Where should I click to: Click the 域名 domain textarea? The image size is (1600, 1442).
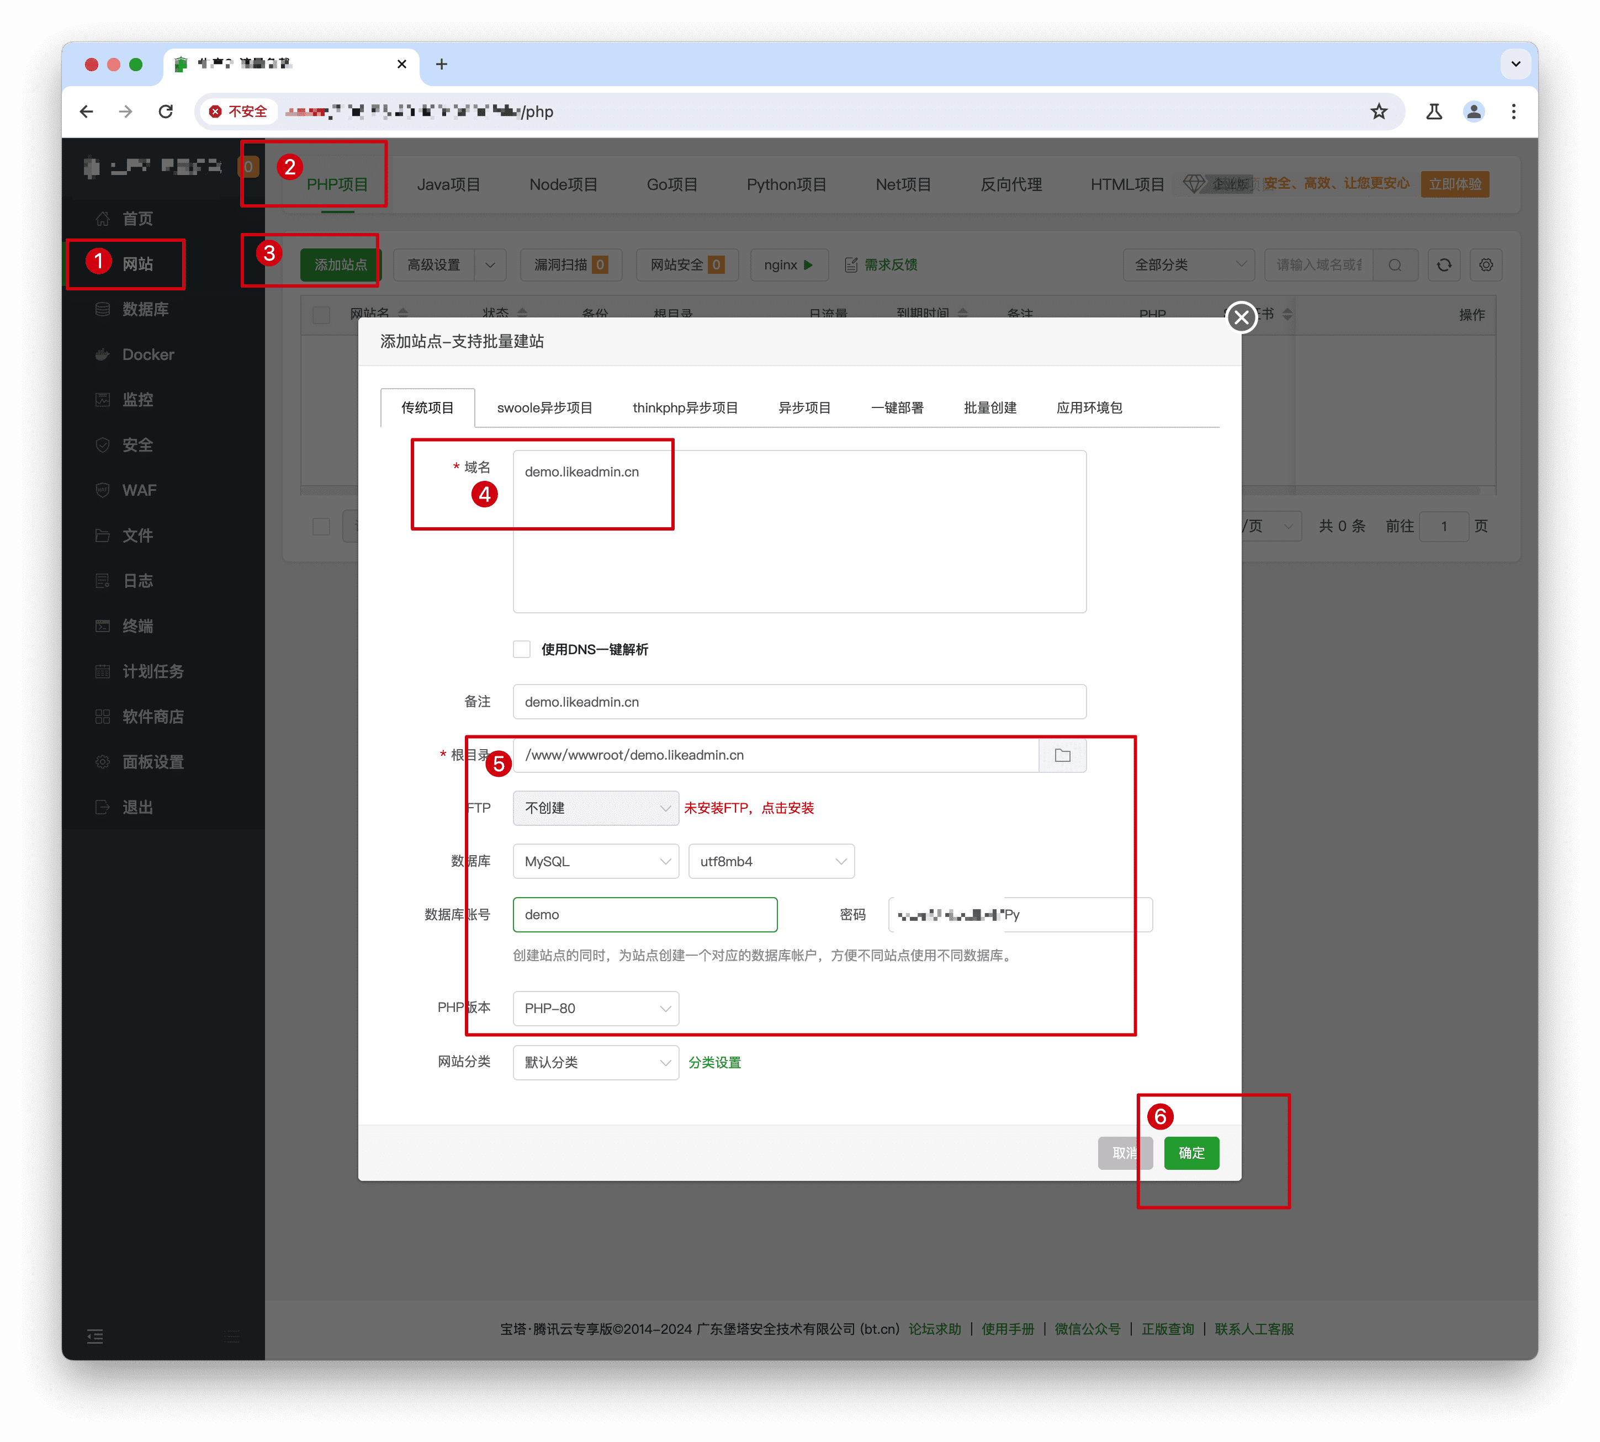tap(799, 532)
